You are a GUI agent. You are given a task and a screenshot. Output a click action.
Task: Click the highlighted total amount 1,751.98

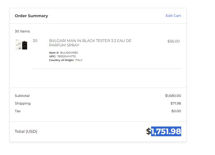click(x=166, y=131)
